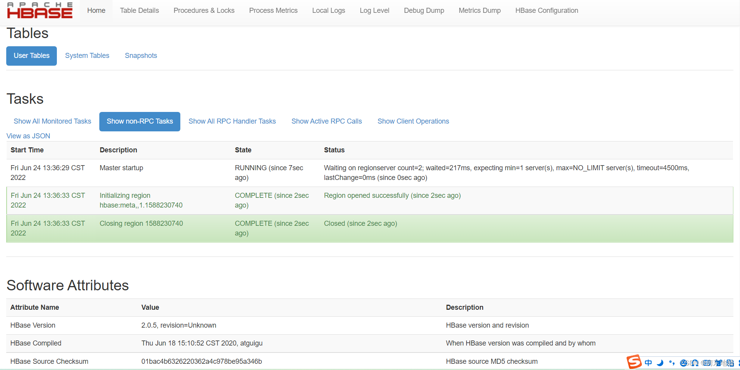Toggle punctuation mode in the IME bar
This screenshot has width=740, height=370.
pos(672,363)
